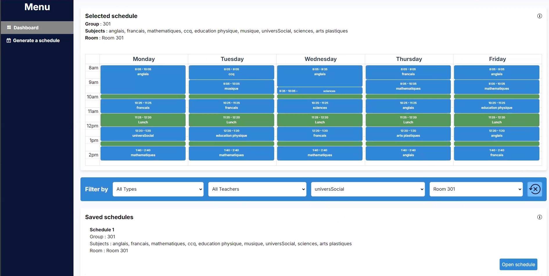Click the Selected schedule heading
549x276 pixels.
pos(111,16)
